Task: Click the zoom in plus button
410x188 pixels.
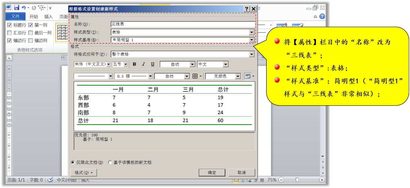Action: pyautogui.click(x=322, y=180)
